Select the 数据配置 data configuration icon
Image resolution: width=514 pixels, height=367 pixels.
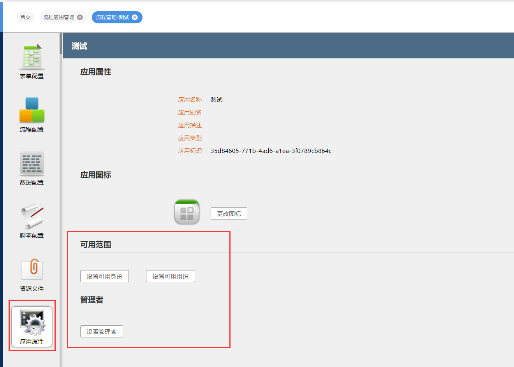(x=32, y=163)
